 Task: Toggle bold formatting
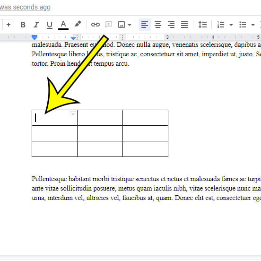[23, 25]
